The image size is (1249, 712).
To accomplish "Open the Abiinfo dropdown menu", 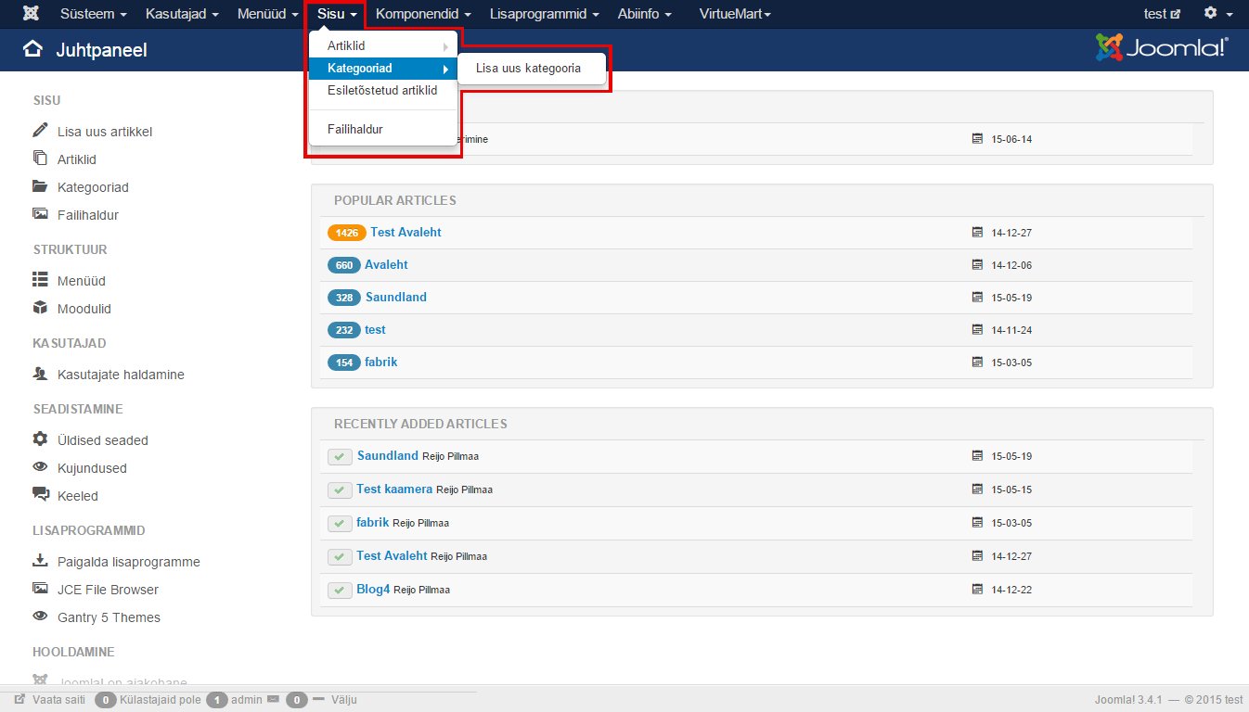I will 644,14.
